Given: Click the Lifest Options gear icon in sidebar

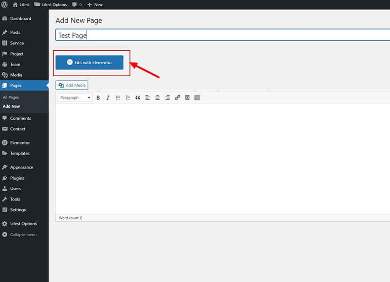Looking at the screenshot, I should (x=5, y=224).
